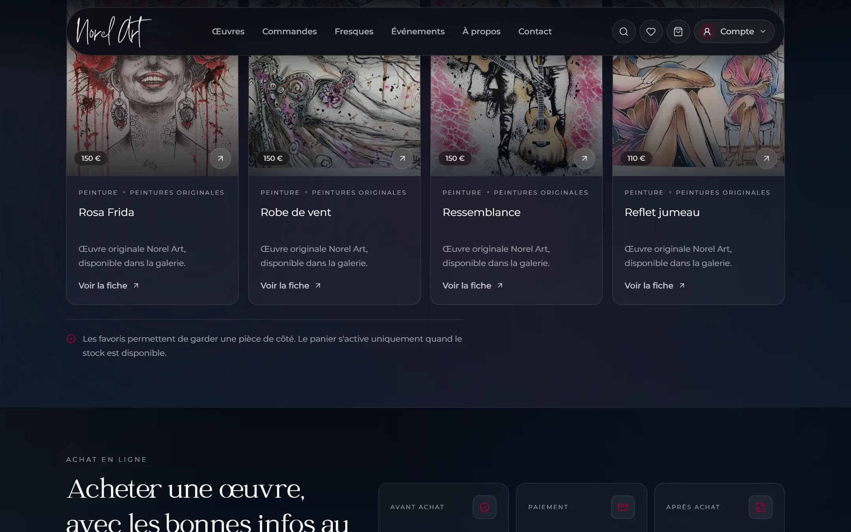851x532 pixels.
Task: Select Fresques in the navigation bar
Action: pos(354,32)
